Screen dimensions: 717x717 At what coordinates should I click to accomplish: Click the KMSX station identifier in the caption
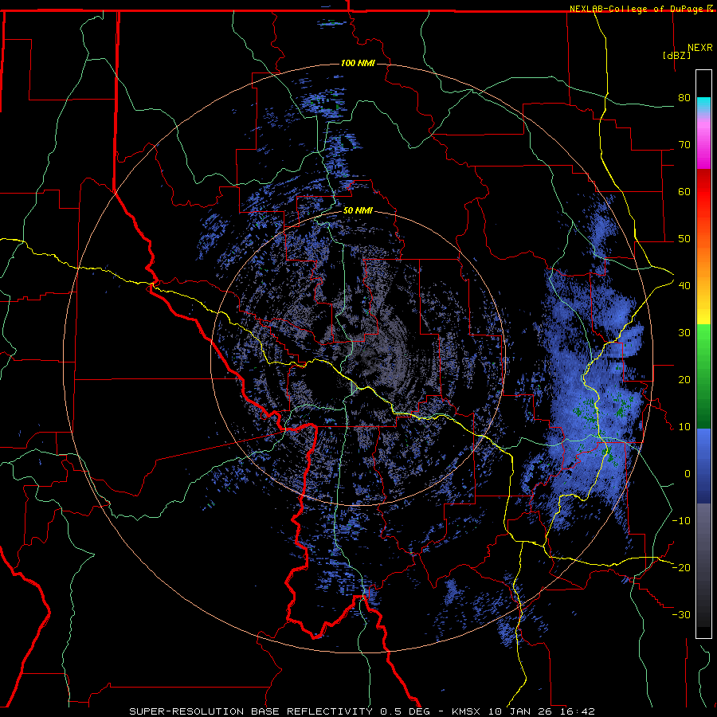467,711
